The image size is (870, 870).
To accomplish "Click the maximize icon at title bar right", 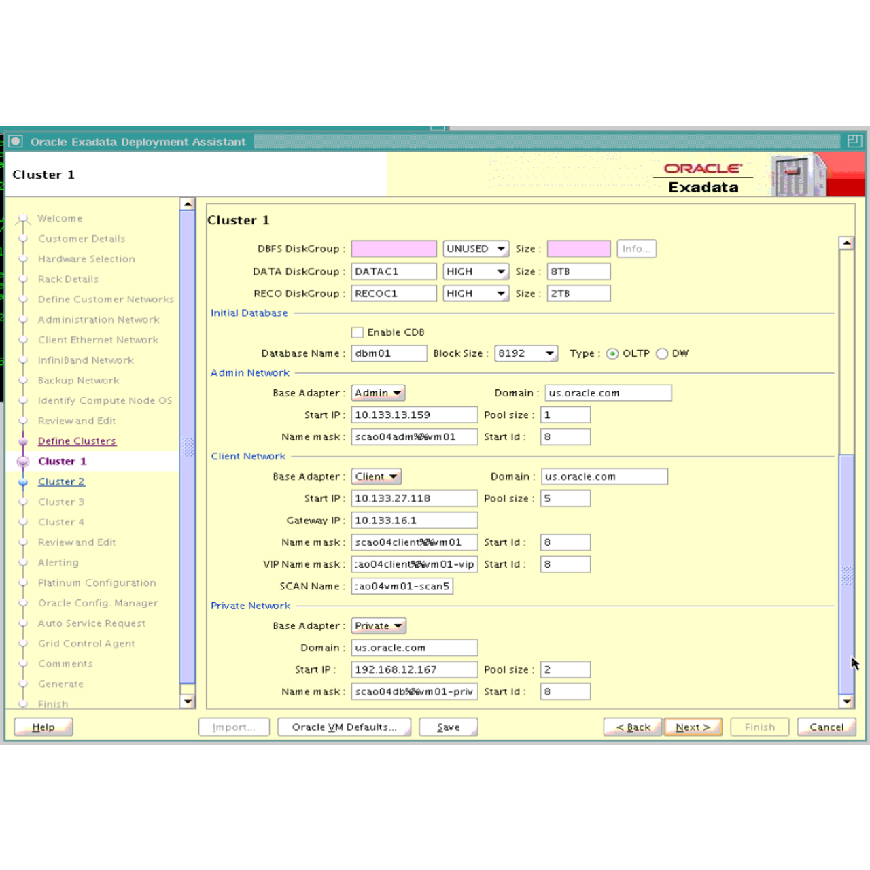I will 854,141.
